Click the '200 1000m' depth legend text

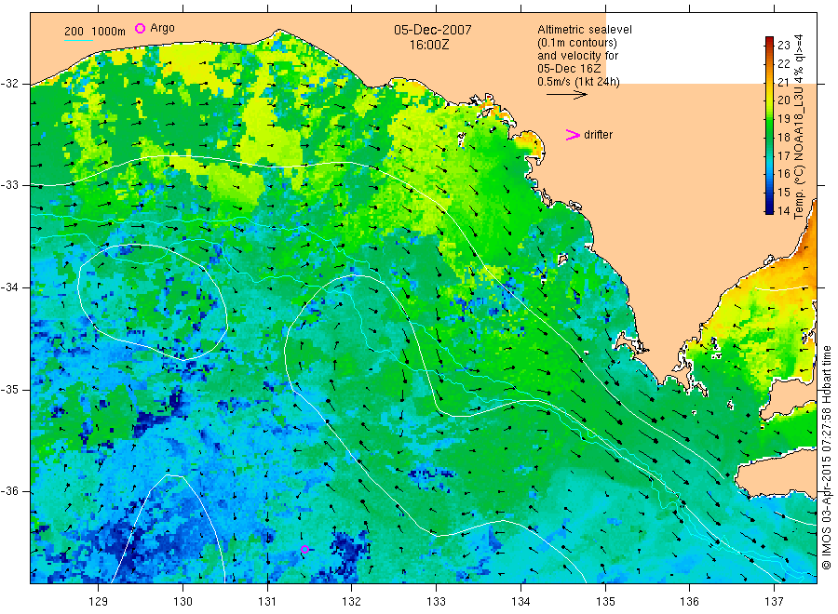(95, 32)
